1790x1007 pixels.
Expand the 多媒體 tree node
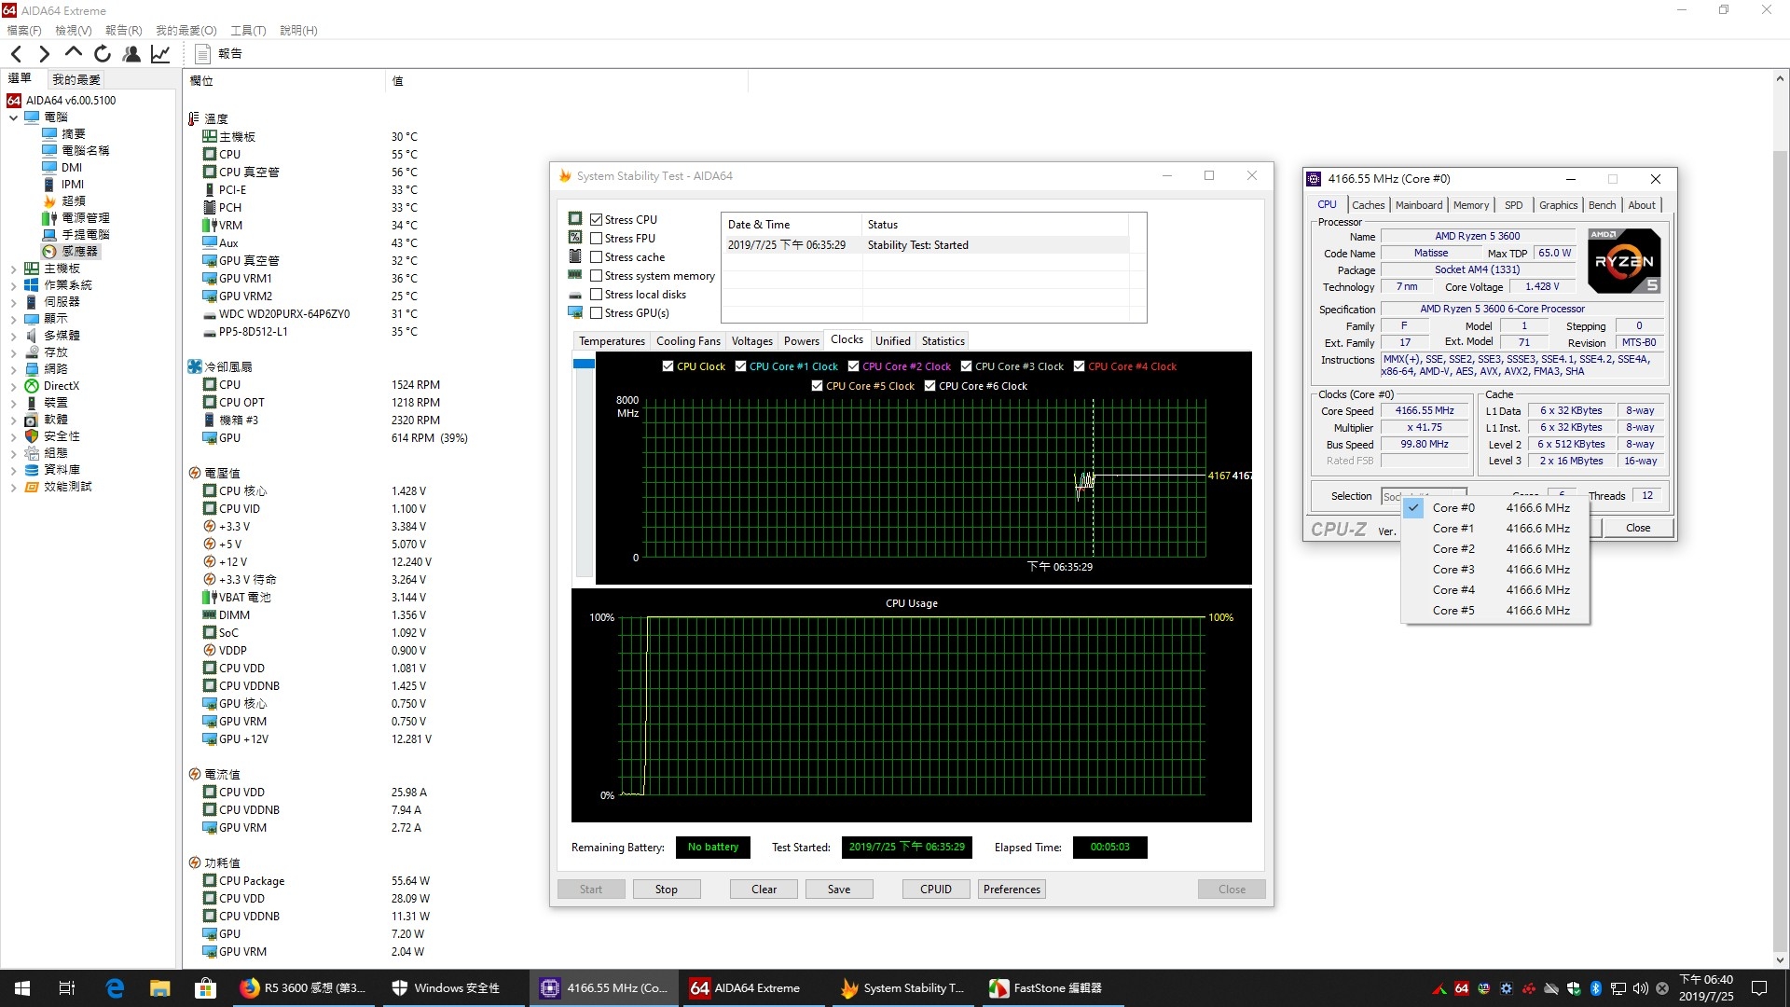(13, 336)
